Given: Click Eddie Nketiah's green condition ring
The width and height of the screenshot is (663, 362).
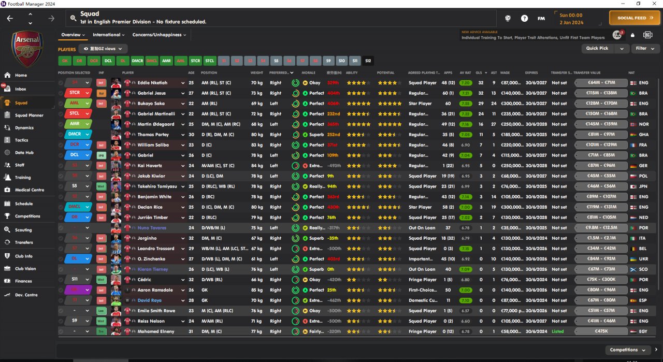Looking at the screenshot, I should point(295,83).
